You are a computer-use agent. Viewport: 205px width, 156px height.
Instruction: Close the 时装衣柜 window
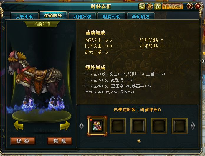pos(198,6)
